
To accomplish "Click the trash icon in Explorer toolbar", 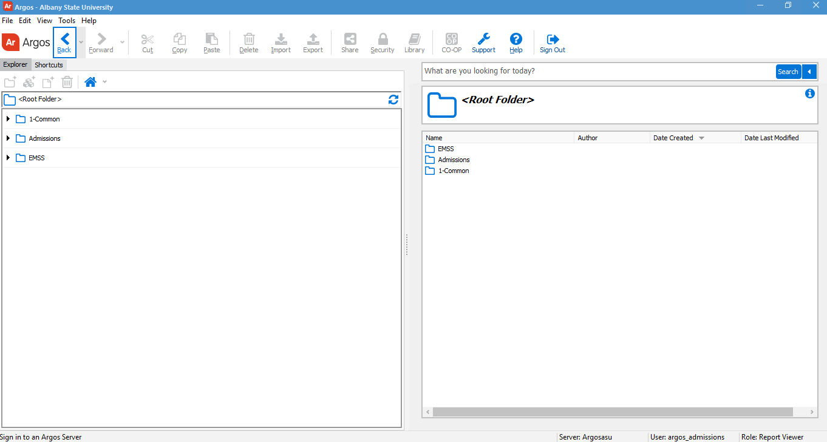I will tap(67, 82).
